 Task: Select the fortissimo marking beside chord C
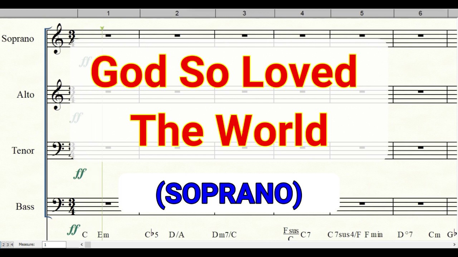[73, 230]
